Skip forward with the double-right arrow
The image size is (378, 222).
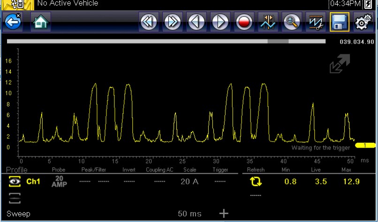click(x=173, y=22)
